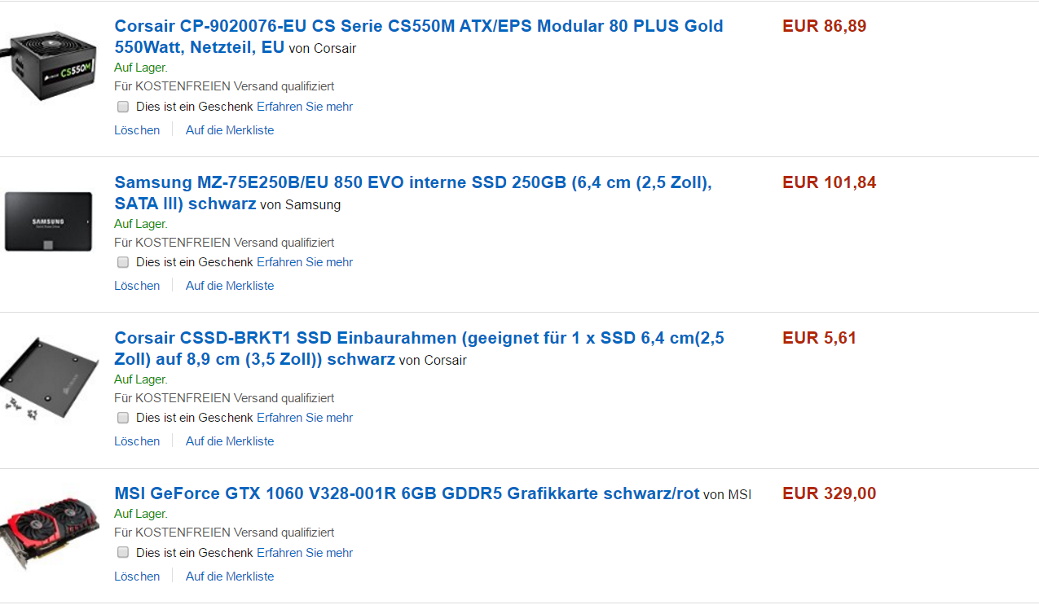The height and width of the screenshot is (605, 1039).
Task: Open MSI GeForce GTX 1060 Grafikkarte title link
Action: pos(407,493)
